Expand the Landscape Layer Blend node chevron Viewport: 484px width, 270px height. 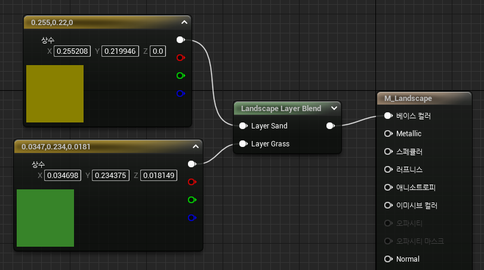(x=334, y=108)
